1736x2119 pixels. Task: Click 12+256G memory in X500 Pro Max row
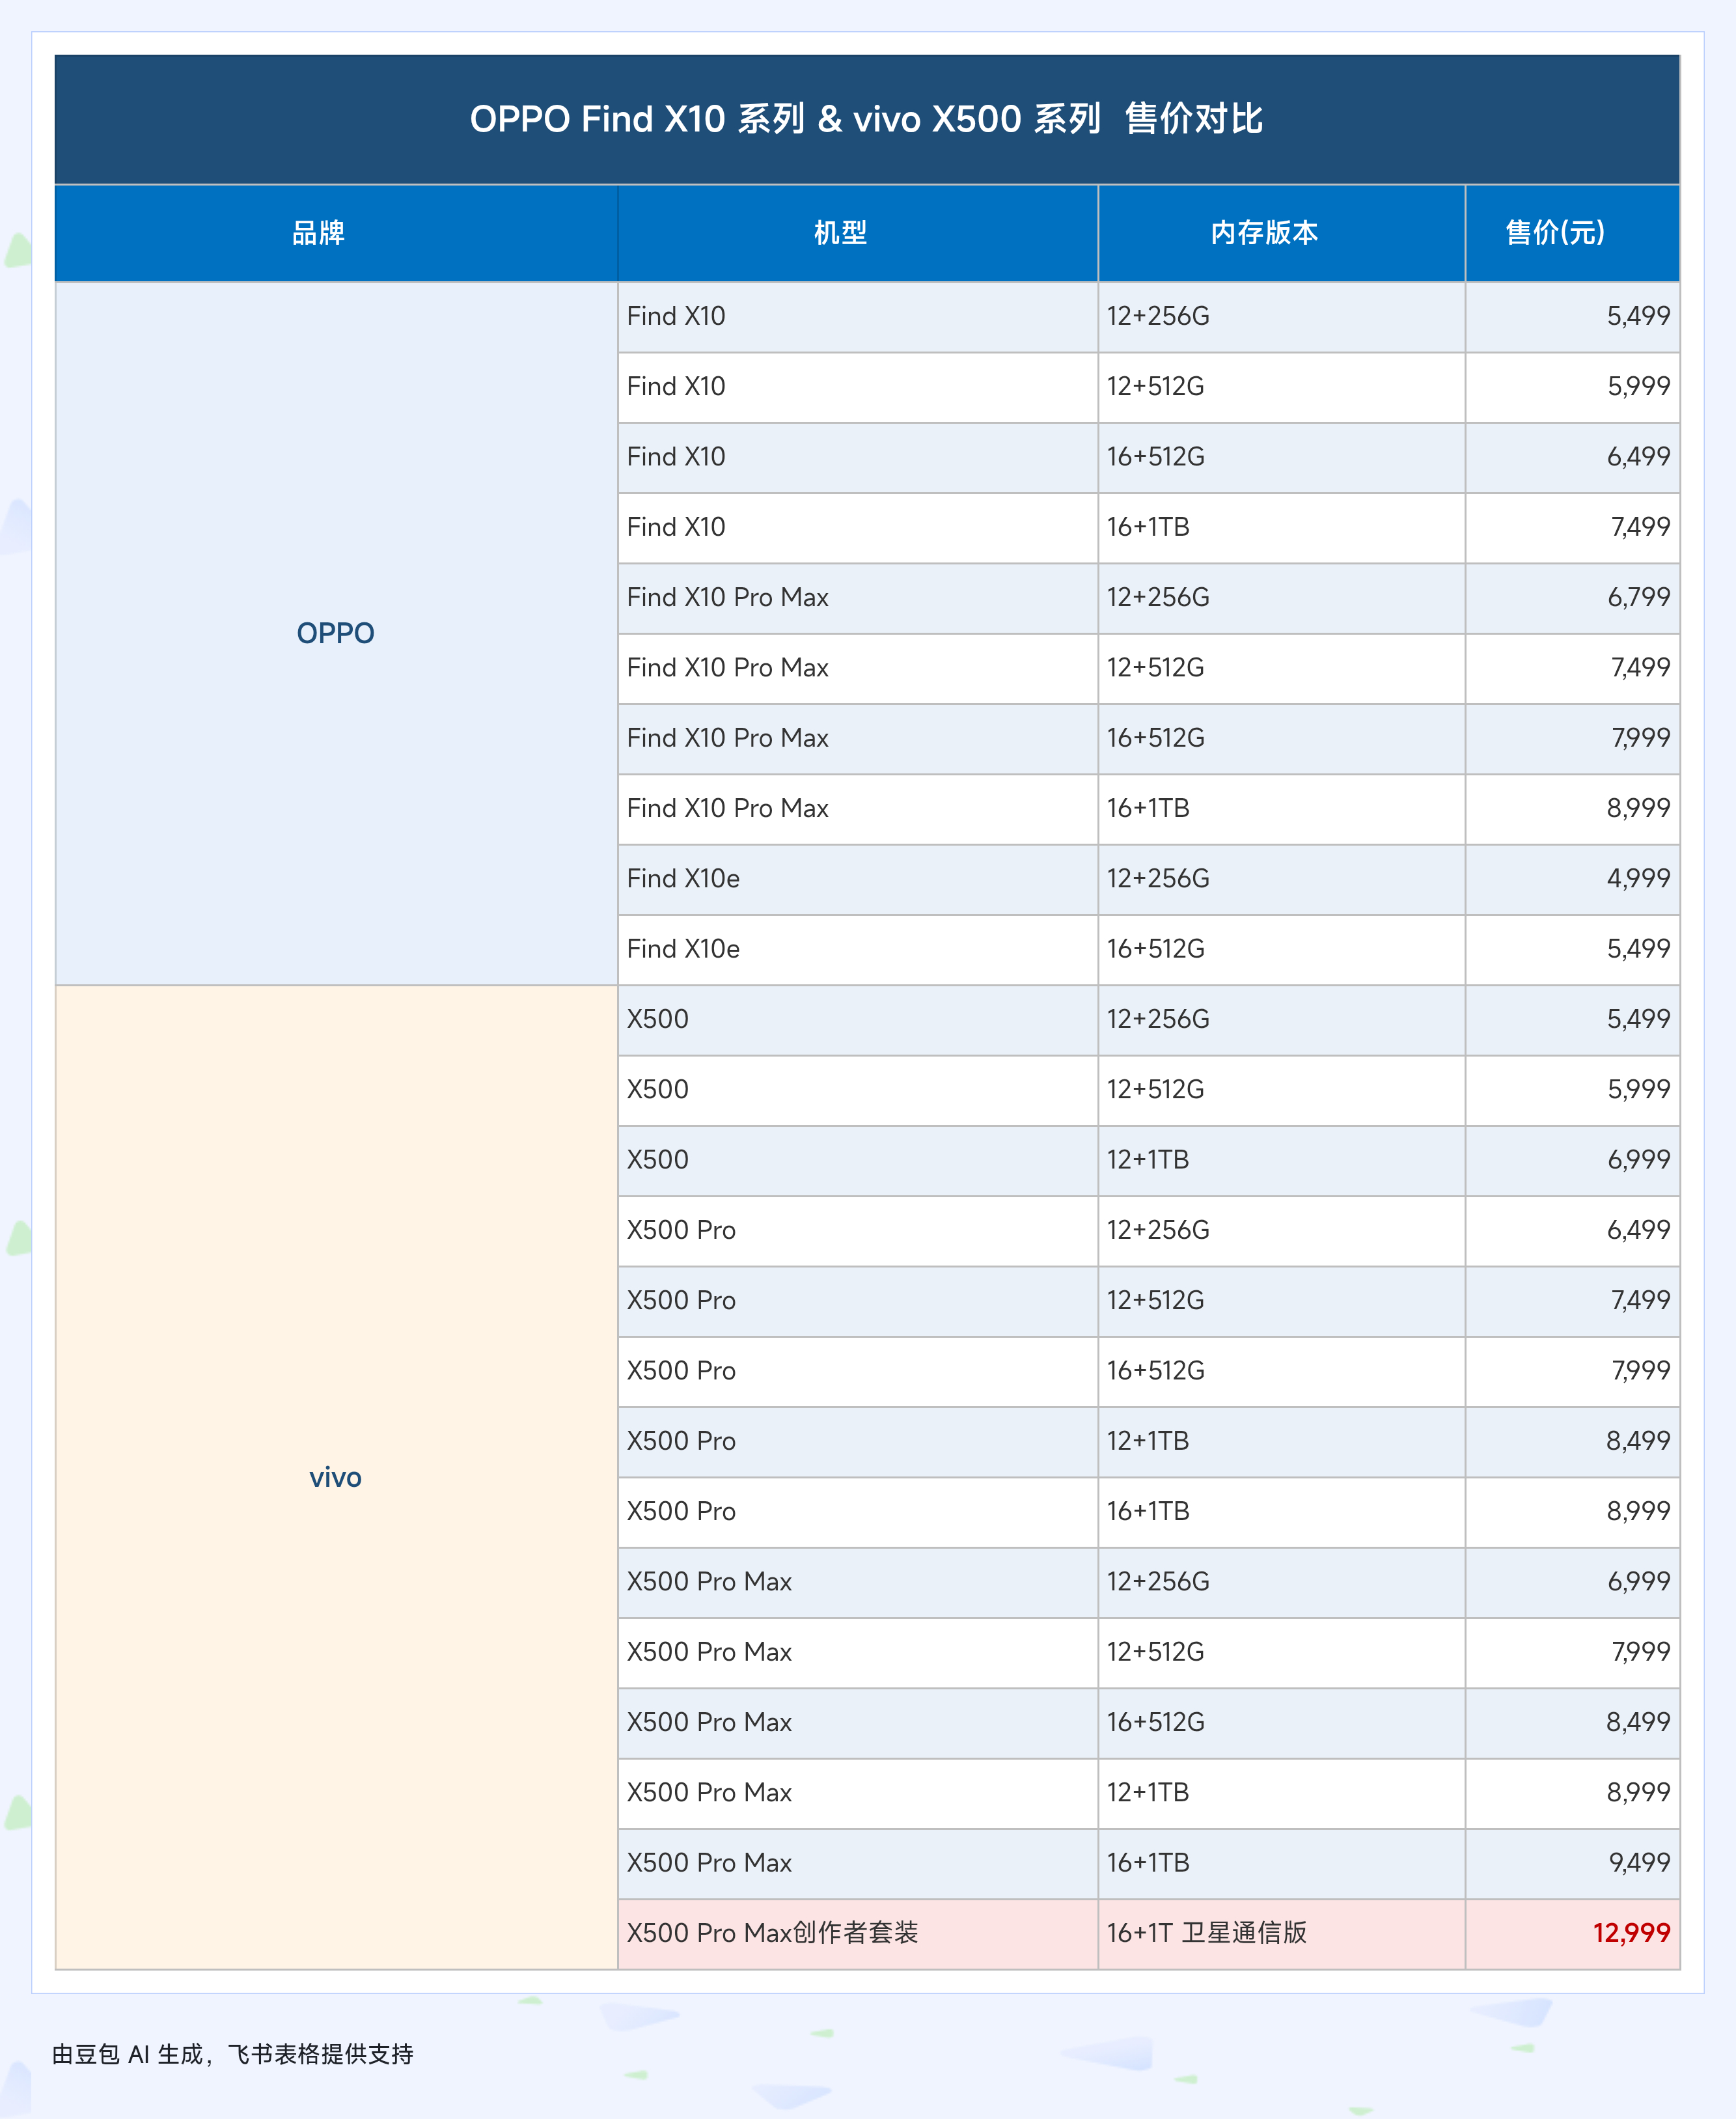tap(1281, 1582)
